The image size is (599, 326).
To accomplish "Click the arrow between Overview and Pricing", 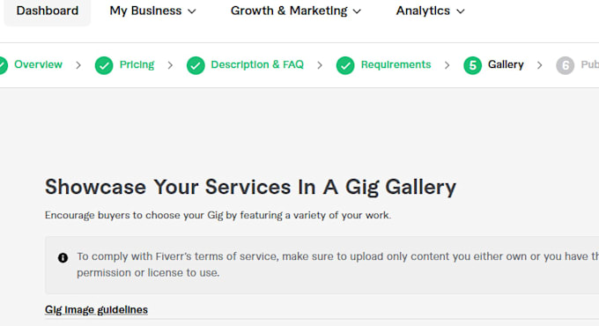I will pyautogui.click(x=78, y=65).
